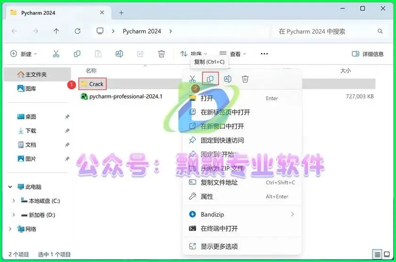Select 打开 in context menu
Viewport: 396px width, 262px height.
point(242,98)
